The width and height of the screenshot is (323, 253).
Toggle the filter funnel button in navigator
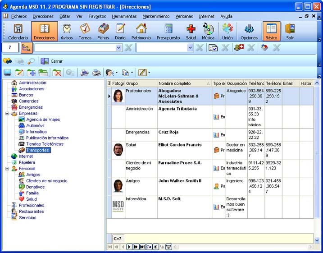tap(168, 247)
